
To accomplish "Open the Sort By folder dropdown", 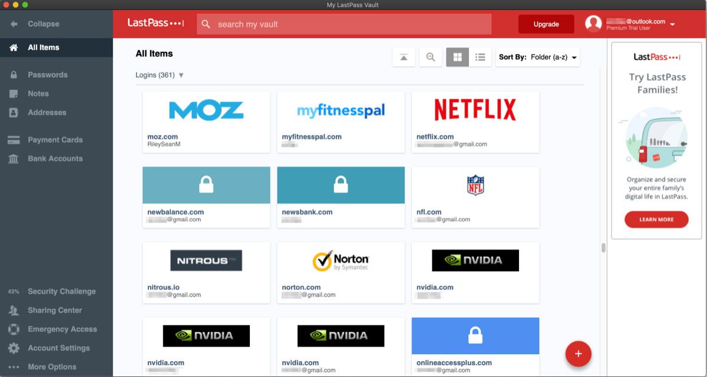I will [x=537, y=57].
